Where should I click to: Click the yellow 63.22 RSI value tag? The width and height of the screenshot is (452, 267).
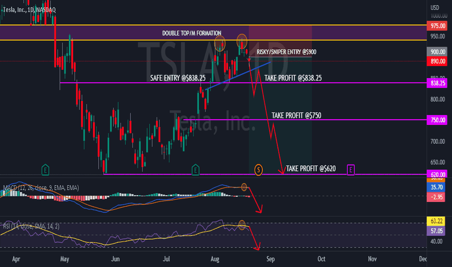click(436, 221)
